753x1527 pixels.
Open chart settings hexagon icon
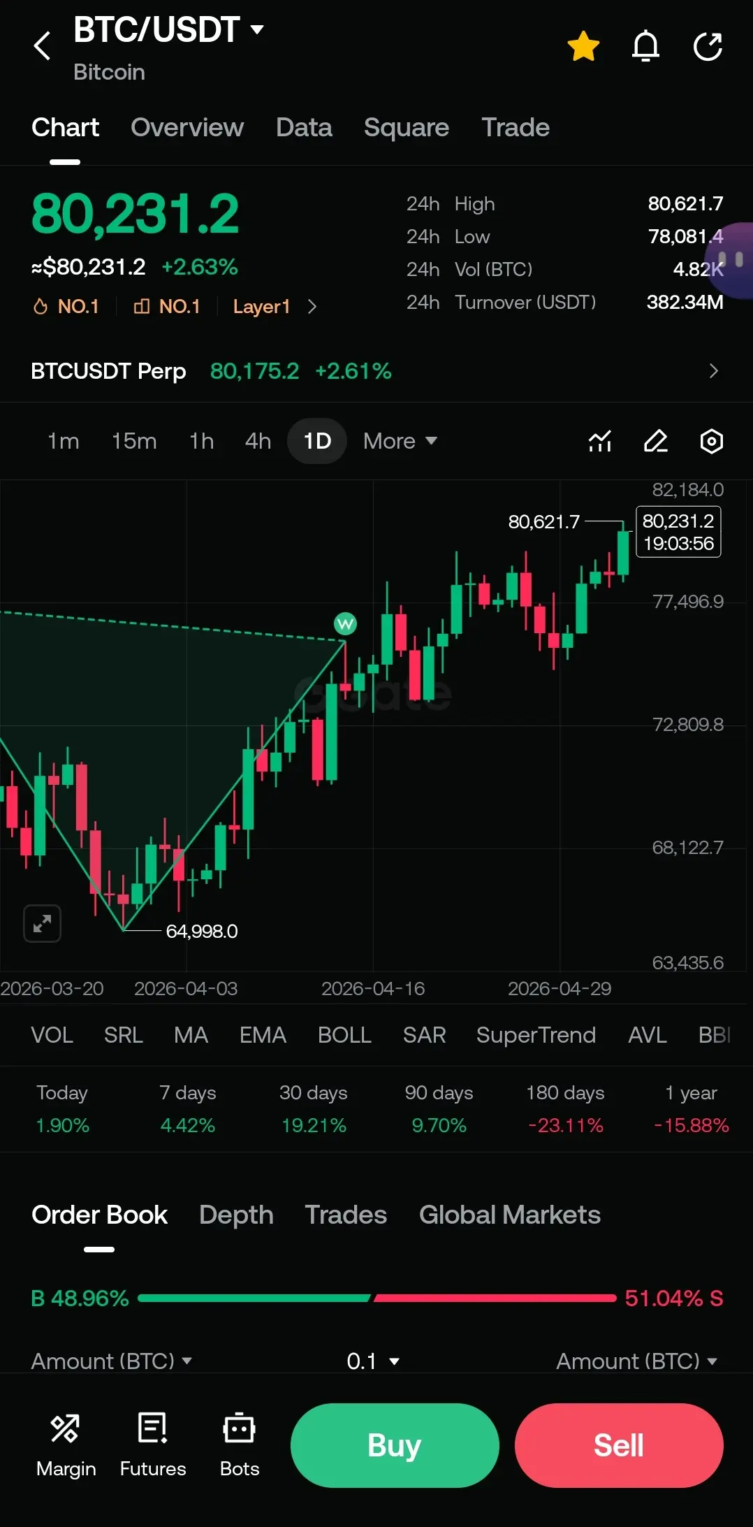click(711, 441)
